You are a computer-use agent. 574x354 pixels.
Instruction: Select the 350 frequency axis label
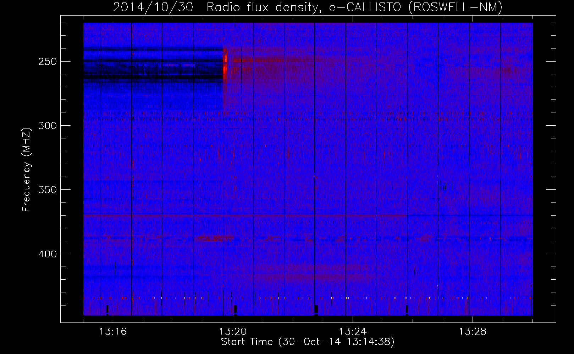(48, 190)
